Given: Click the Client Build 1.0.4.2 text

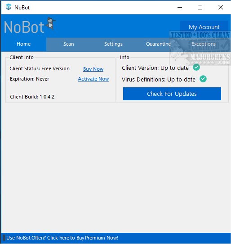Looking at the screenshot, I should (x=32, y=97).
